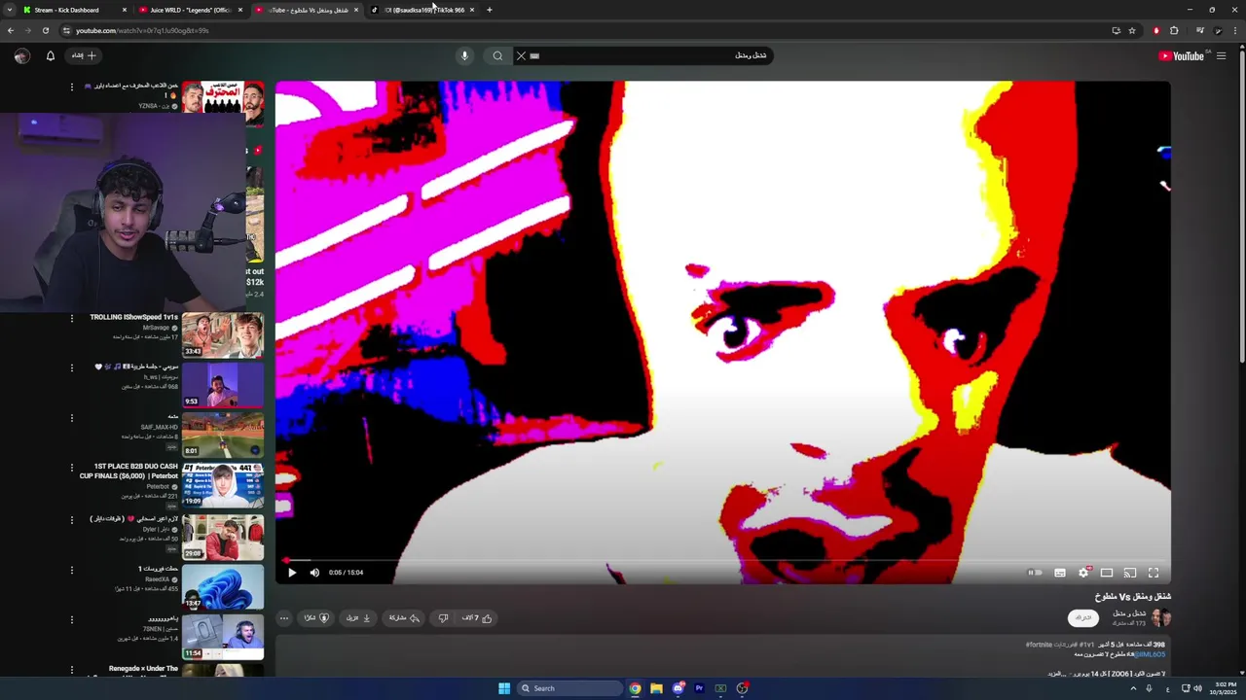Image resolution: width=1246 pixels, height=700 pixels.
Task: Open Chrome from the taskbar
Action: point(635,688)
